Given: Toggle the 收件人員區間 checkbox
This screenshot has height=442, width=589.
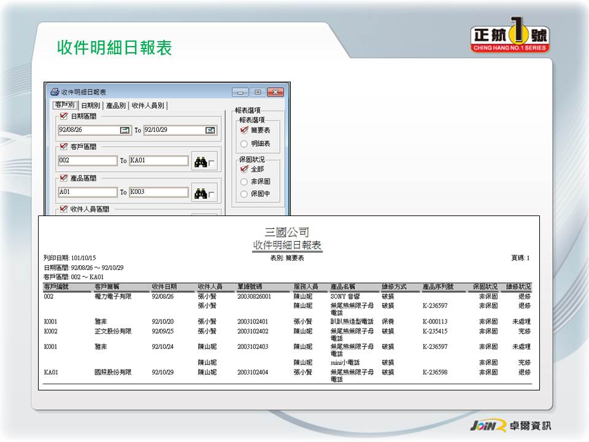Looking at the screenshot, I should pyautogui.click(x=63, y=209).
